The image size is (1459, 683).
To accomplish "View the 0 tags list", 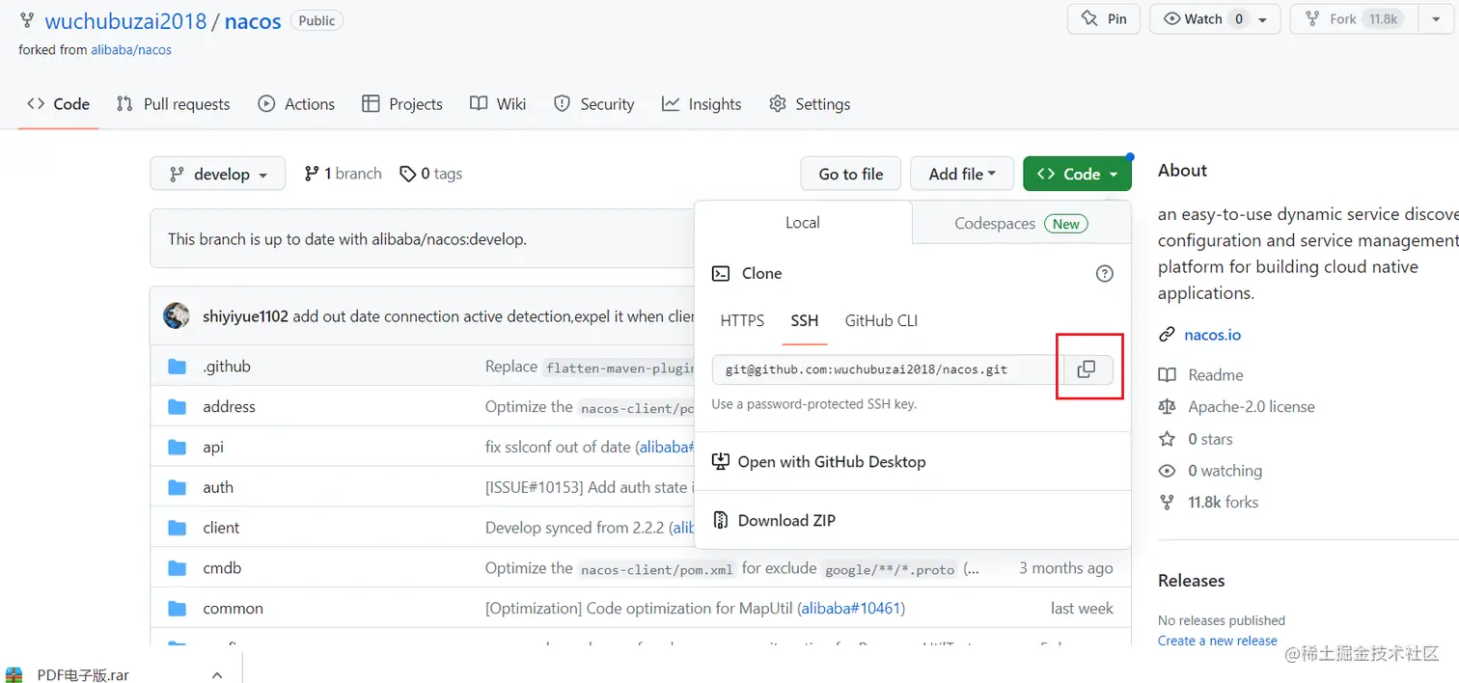I will pyautogui.click(x=430, y=174).
